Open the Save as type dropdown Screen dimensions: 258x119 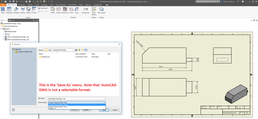[105, 102]
